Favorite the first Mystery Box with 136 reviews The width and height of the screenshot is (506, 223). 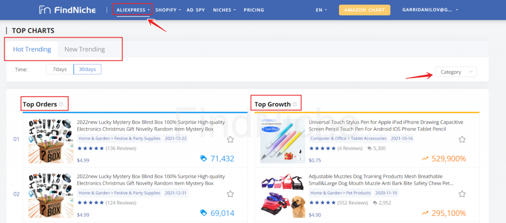point(230,139)
